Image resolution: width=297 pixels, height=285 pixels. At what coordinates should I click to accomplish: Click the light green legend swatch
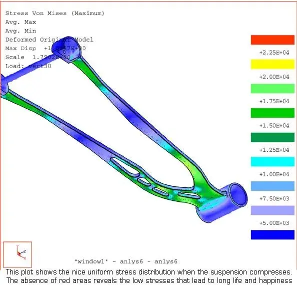pos(272,89)
